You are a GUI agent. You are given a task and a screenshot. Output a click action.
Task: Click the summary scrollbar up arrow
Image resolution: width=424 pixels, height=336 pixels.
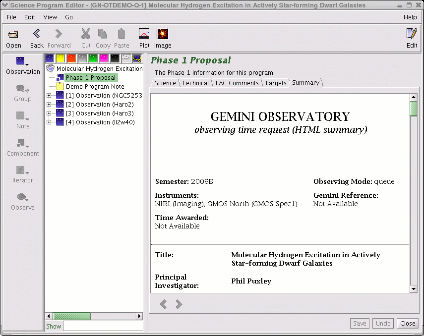pyautogui.click(x=414, y=97)
